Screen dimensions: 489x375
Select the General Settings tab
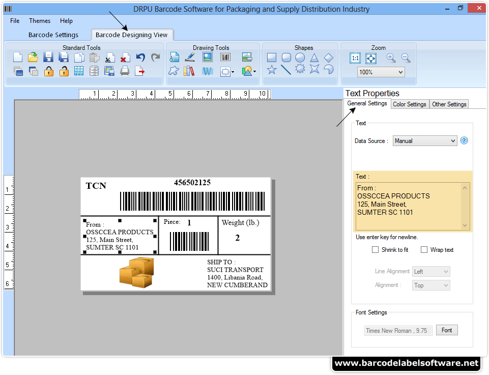click(367, 103)
